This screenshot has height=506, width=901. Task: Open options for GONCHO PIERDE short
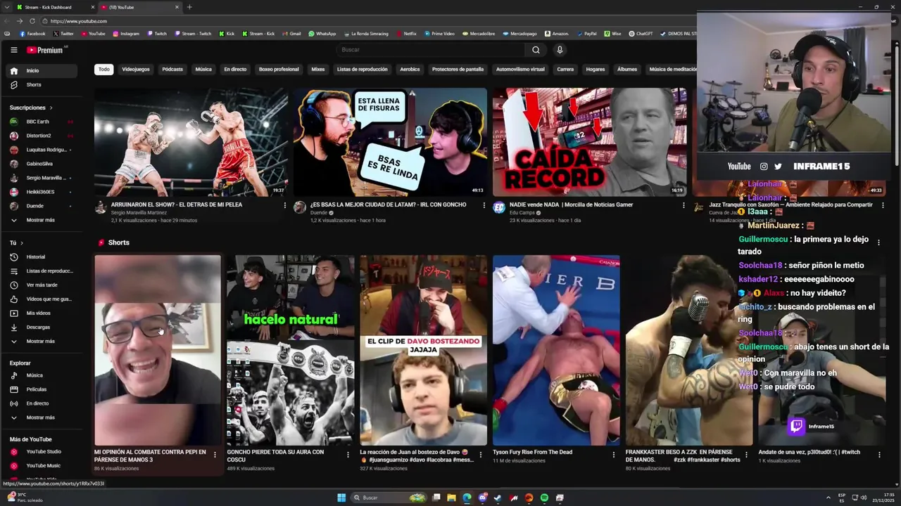pyautogui.click(x=347, y=455)
